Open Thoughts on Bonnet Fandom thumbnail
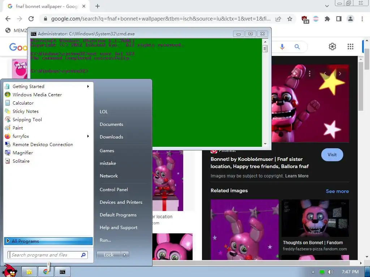 315,218
